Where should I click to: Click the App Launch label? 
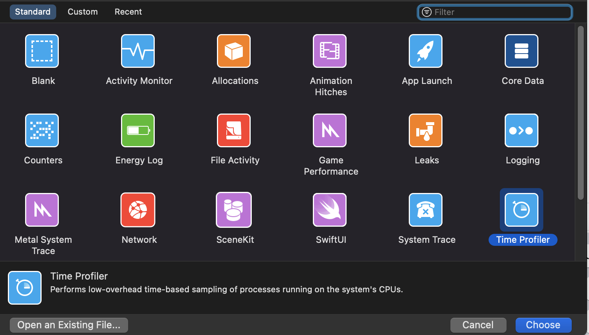pyautogui.click(x=427, y=81)
